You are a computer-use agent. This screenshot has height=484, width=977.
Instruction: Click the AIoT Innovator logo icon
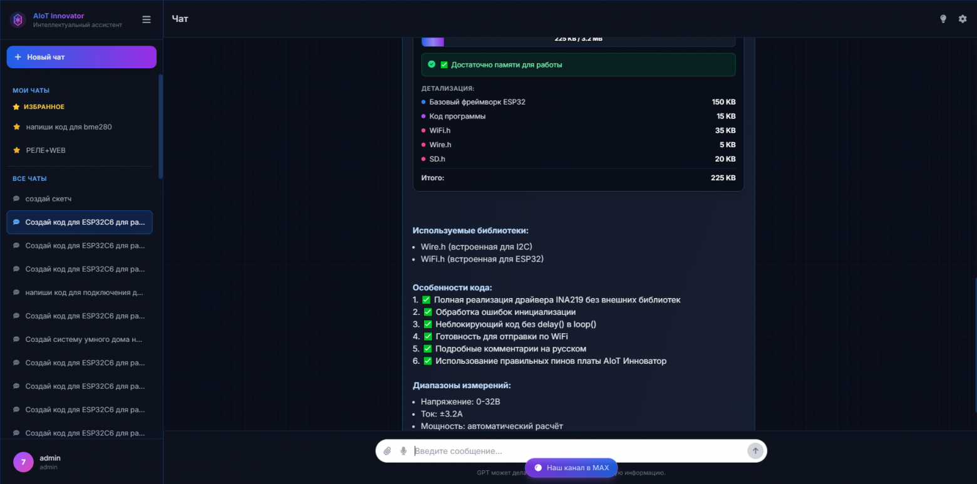[x=18, y=20]
